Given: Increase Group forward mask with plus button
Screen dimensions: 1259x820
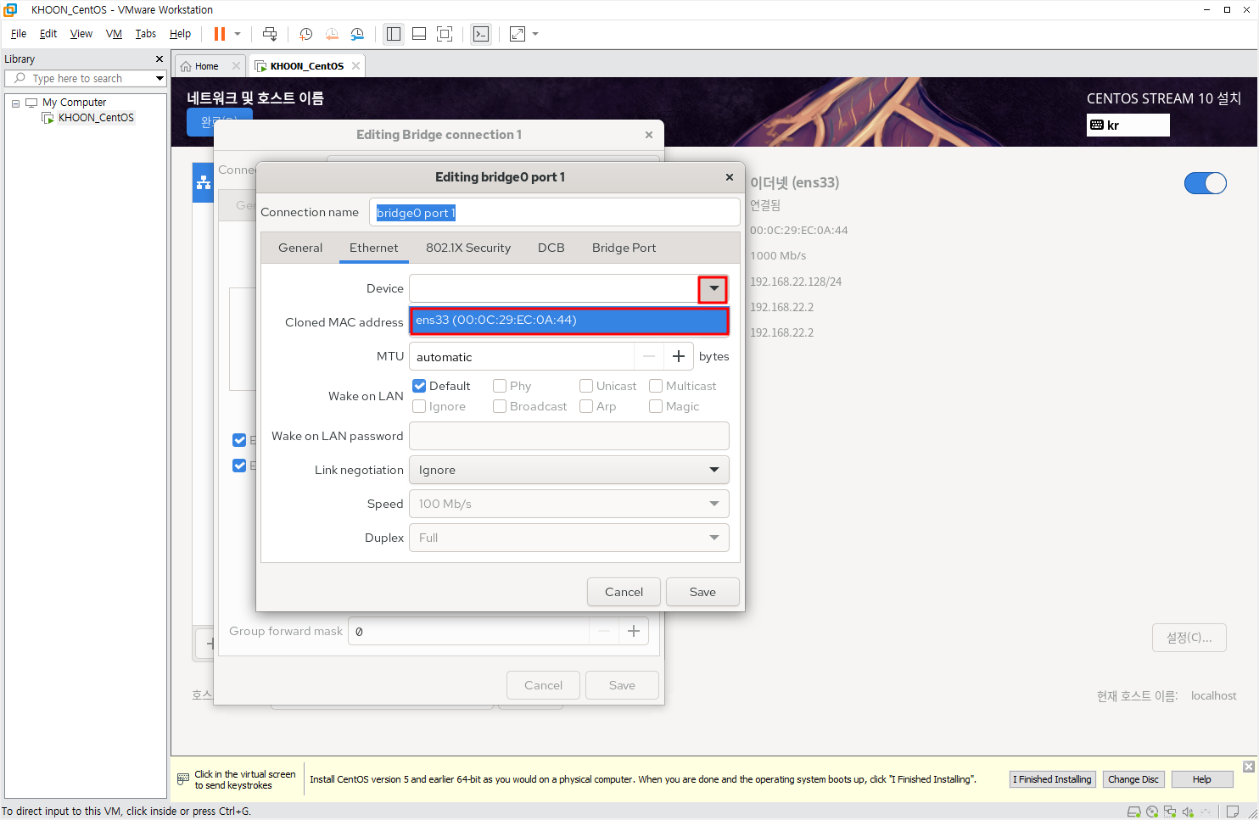Looking at the screenshot, I should tap(634, 631).
